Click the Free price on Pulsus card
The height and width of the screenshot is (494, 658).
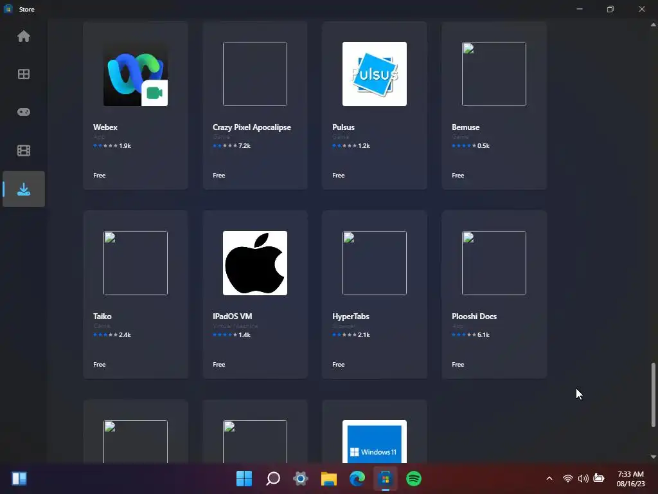338,176
